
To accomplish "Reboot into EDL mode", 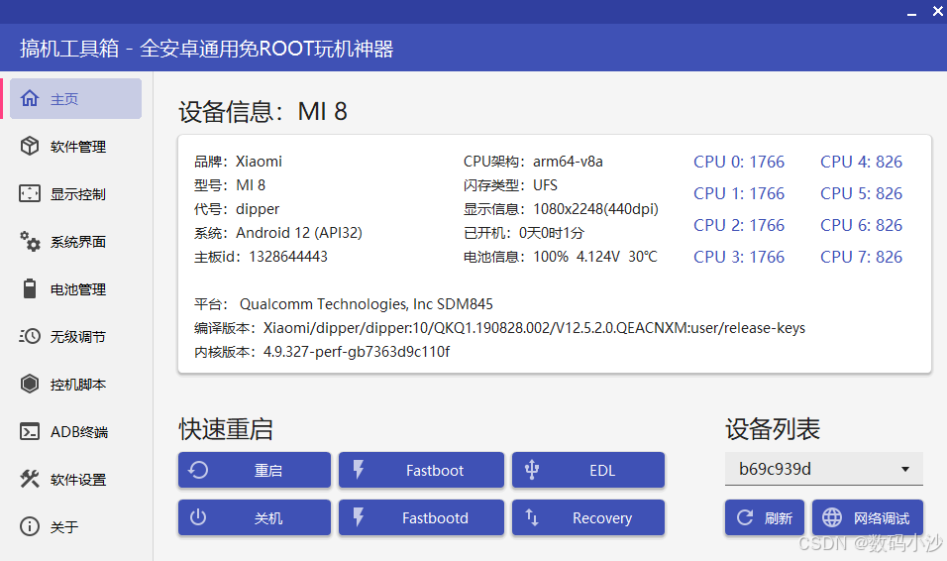I will pos(588,470).
